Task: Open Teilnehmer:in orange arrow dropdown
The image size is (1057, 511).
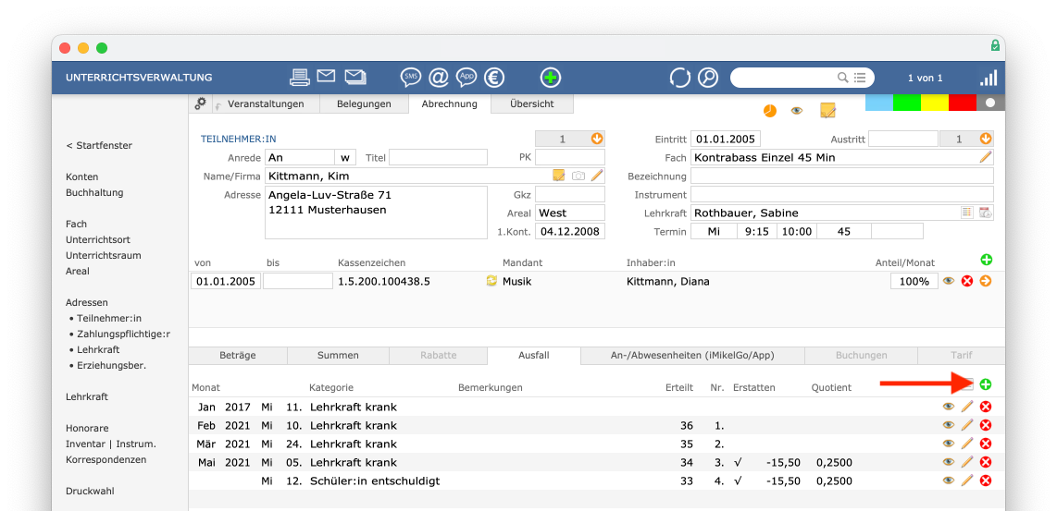Action: (597, 139)
